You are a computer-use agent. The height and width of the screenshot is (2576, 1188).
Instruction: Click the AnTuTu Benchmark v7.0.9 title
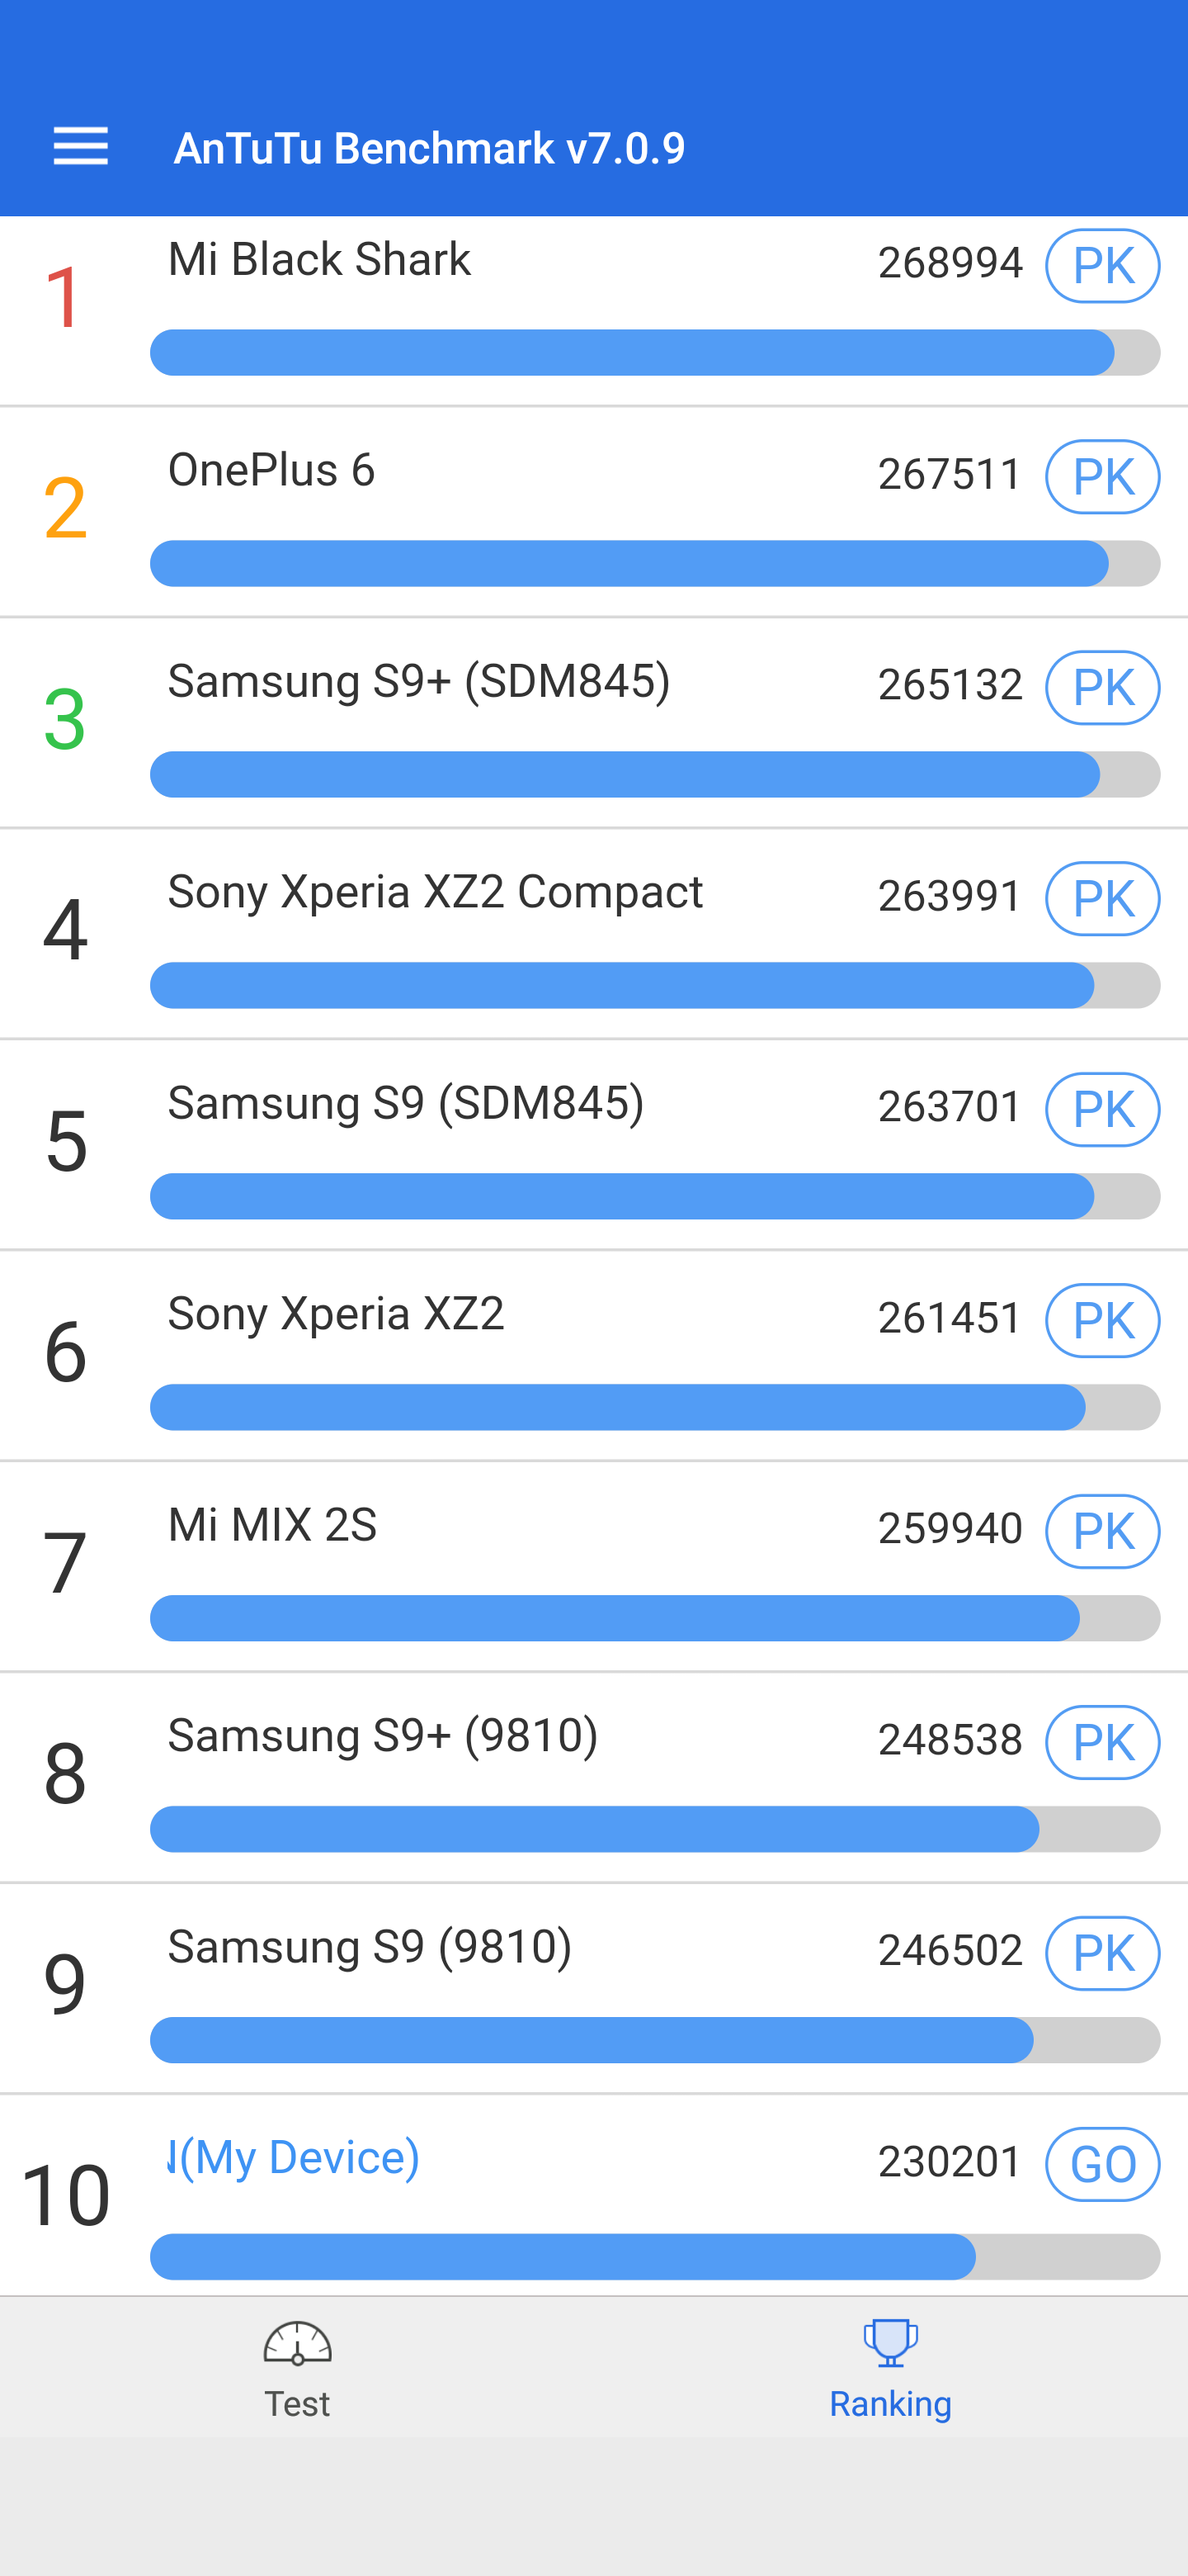(x=429, y=148)
